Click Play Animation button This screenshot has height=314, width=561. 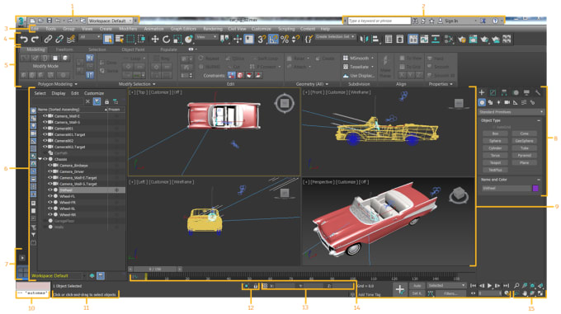pyautogui.click(x=489, y=285)
